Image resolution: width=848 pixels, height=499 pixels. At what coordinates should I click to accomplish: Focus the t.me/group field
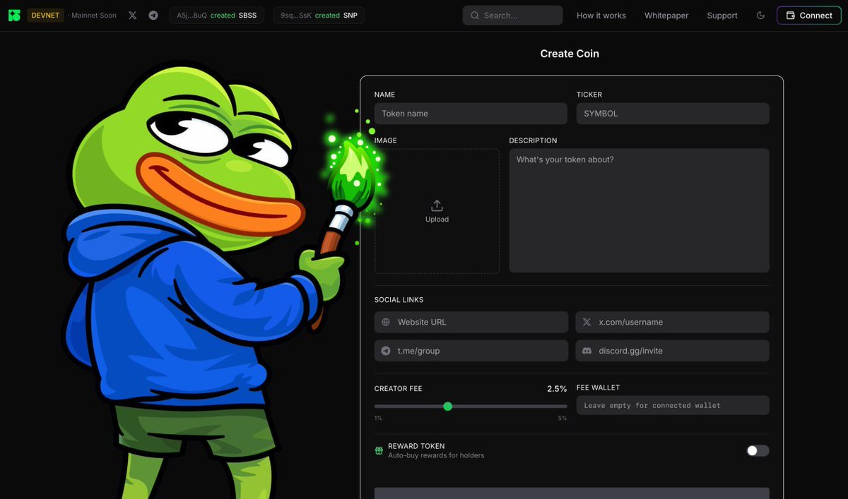tap(471, 351)
